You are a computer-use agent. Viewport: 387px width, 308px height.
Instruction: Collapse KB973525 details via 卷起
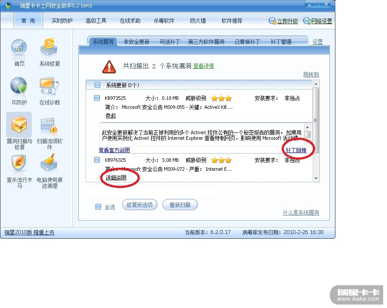tap(111, 116)
